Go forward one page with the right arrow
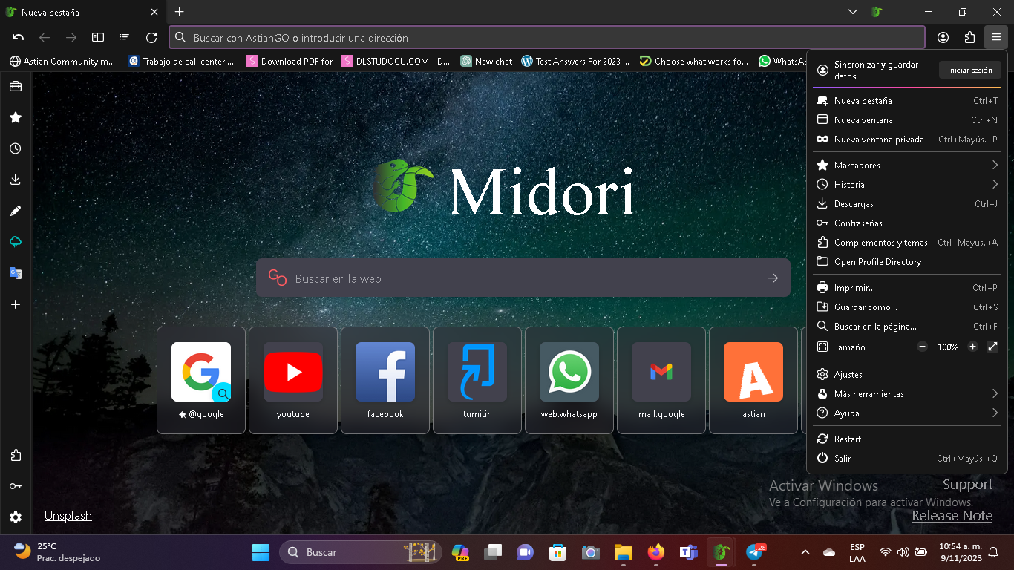This screenshot has height=570, width=1014. click(x=71, y=37)
